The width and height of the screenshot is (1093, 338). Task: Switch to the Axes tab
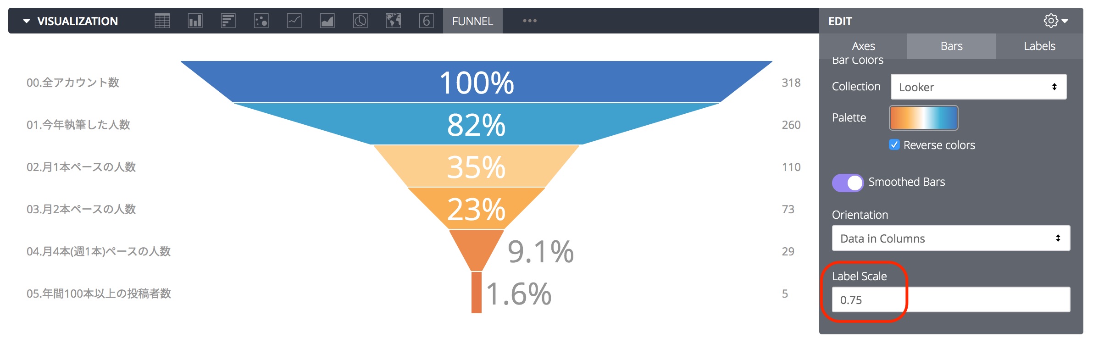[863, 46]
